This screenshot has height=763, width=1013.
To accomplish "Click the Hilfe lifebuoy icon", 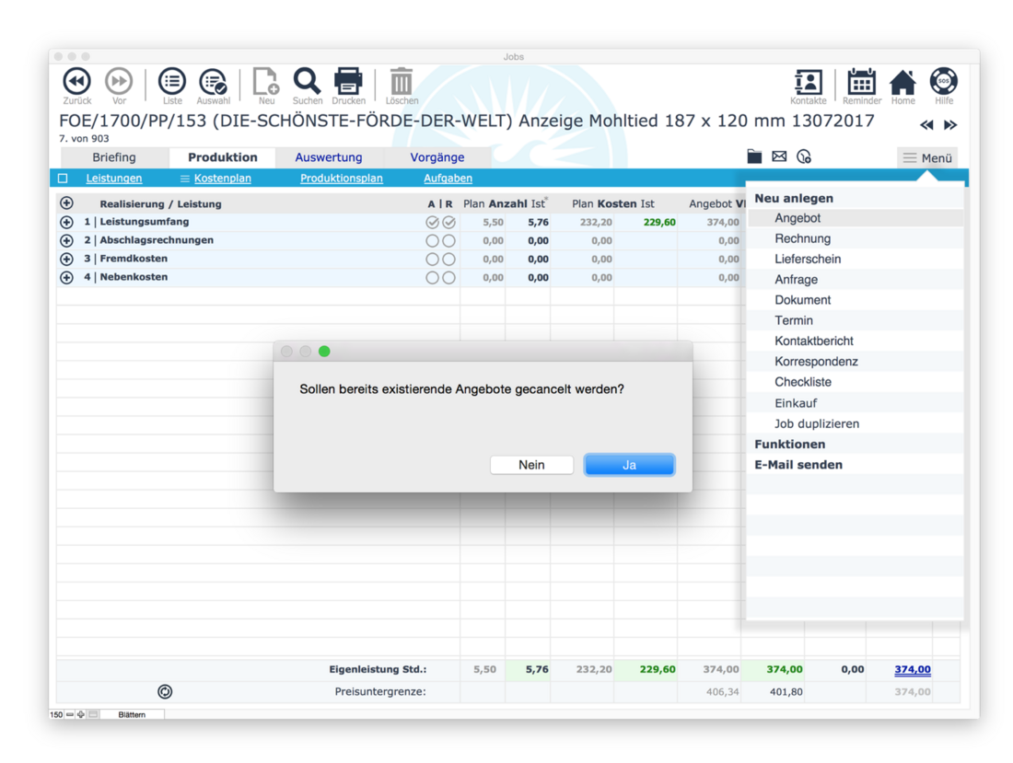I will (x=943, y=83).
